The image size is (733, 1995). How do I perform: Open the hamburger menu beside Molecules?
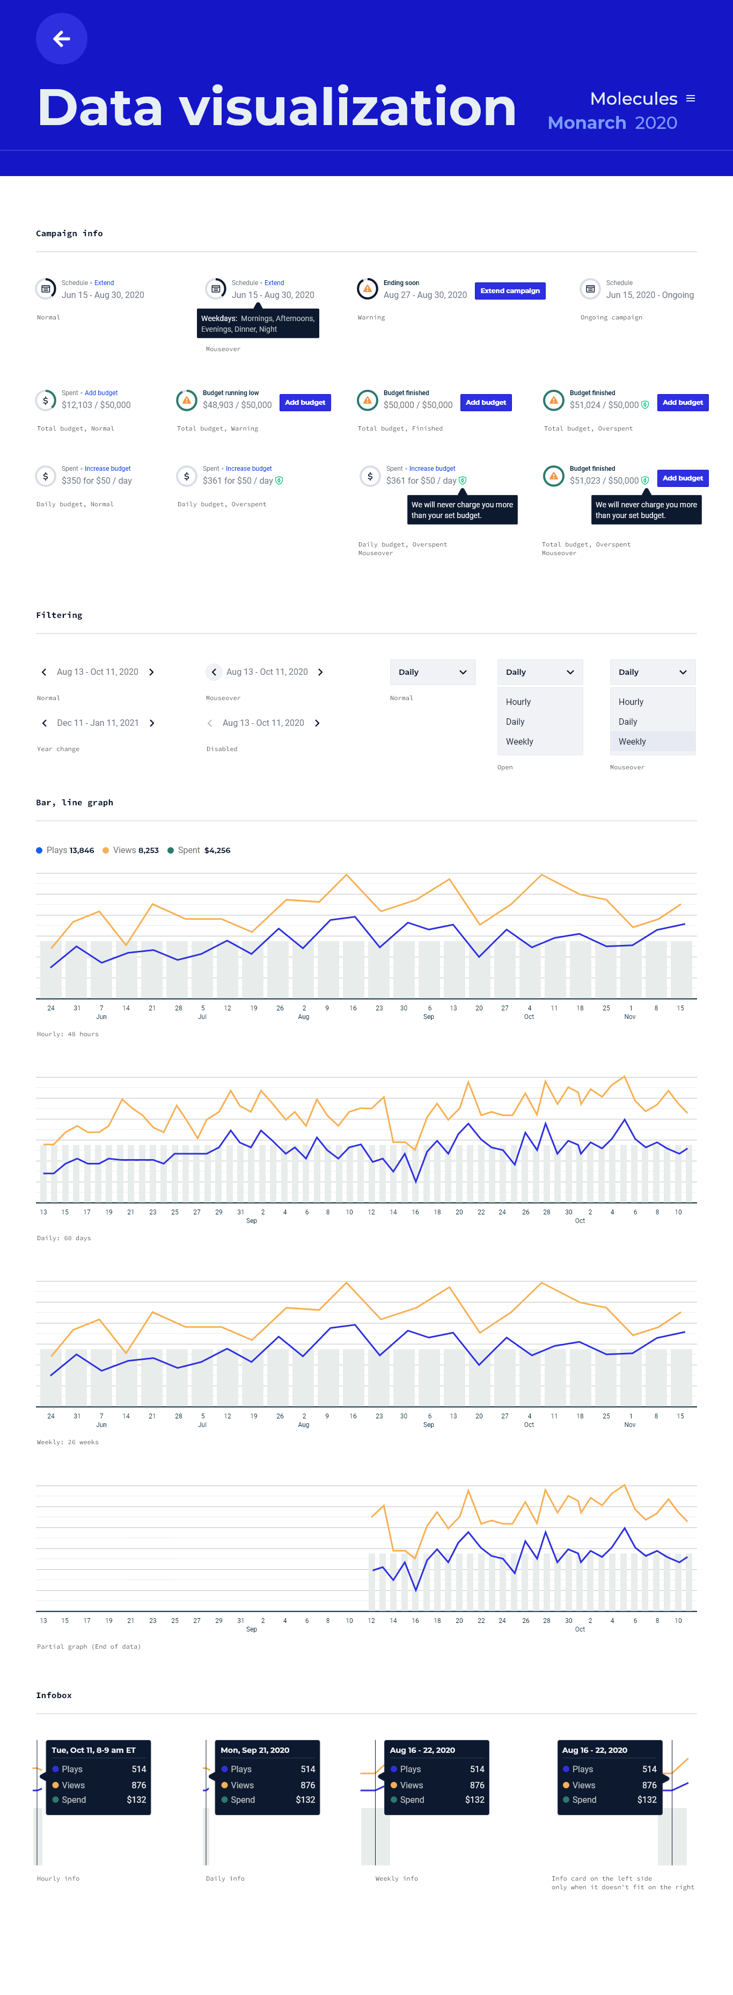[x=691, y=98]
